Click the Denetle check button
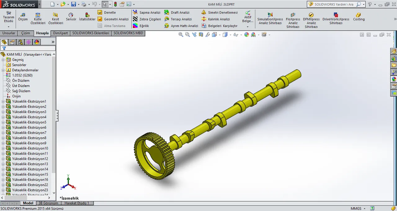 107,13
